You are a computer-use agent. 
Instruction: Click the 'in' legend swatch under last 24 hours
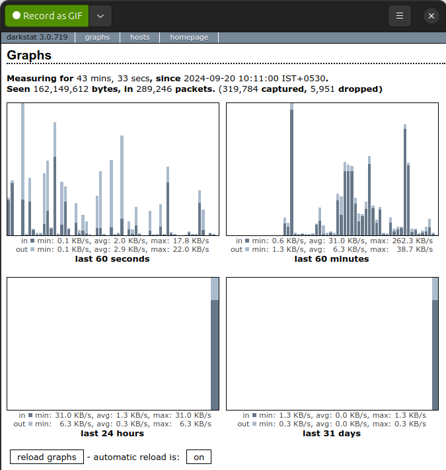(32, 415)
